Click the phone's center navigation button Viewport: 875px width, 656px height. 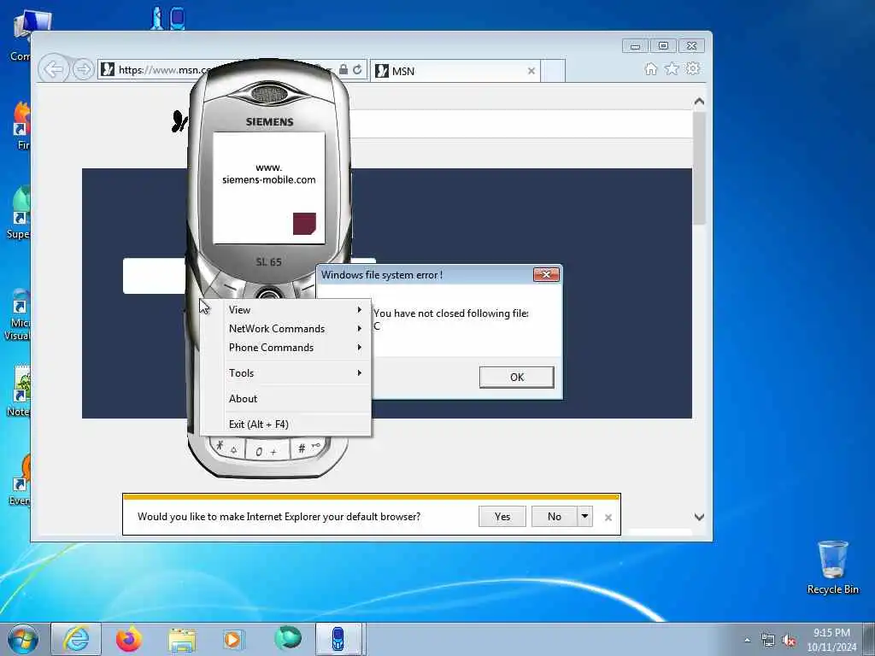(x=268, y=294)
